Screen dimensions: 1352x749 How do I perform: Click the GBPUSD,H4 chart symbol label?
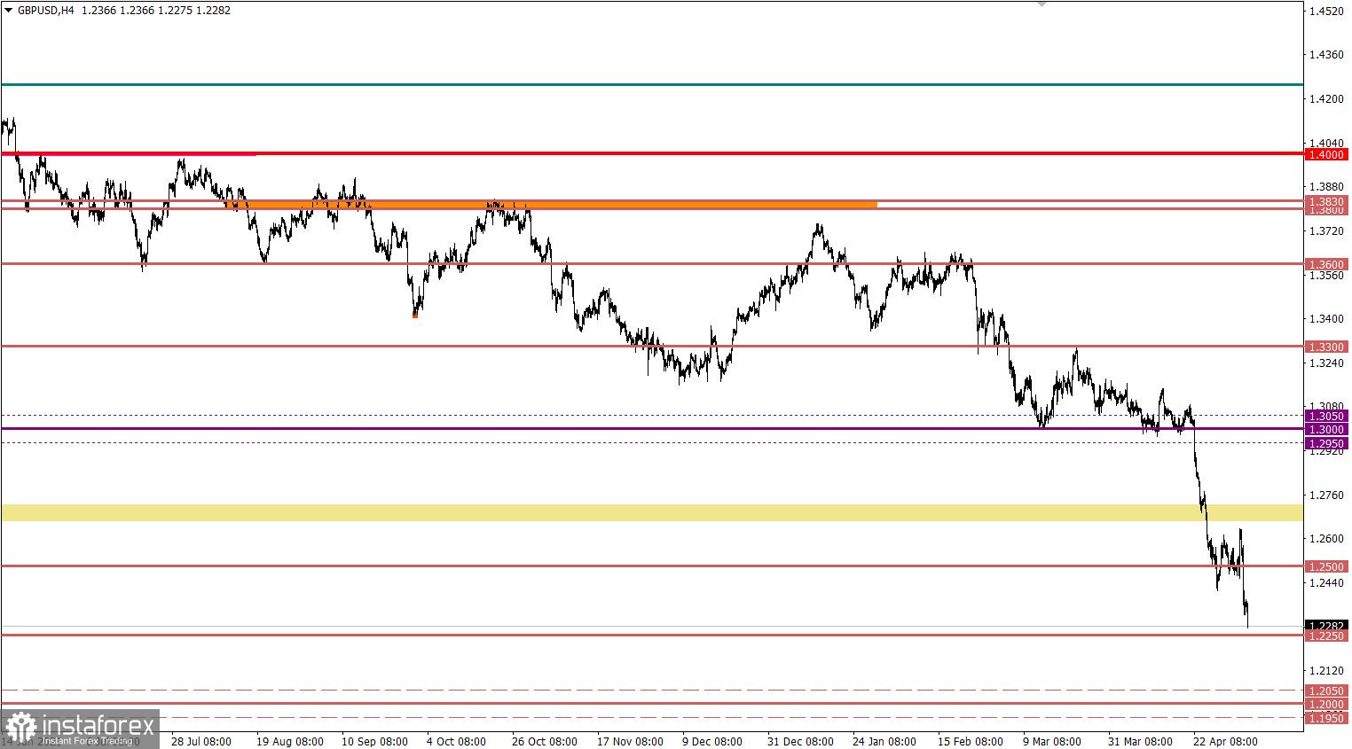(45, 11)
